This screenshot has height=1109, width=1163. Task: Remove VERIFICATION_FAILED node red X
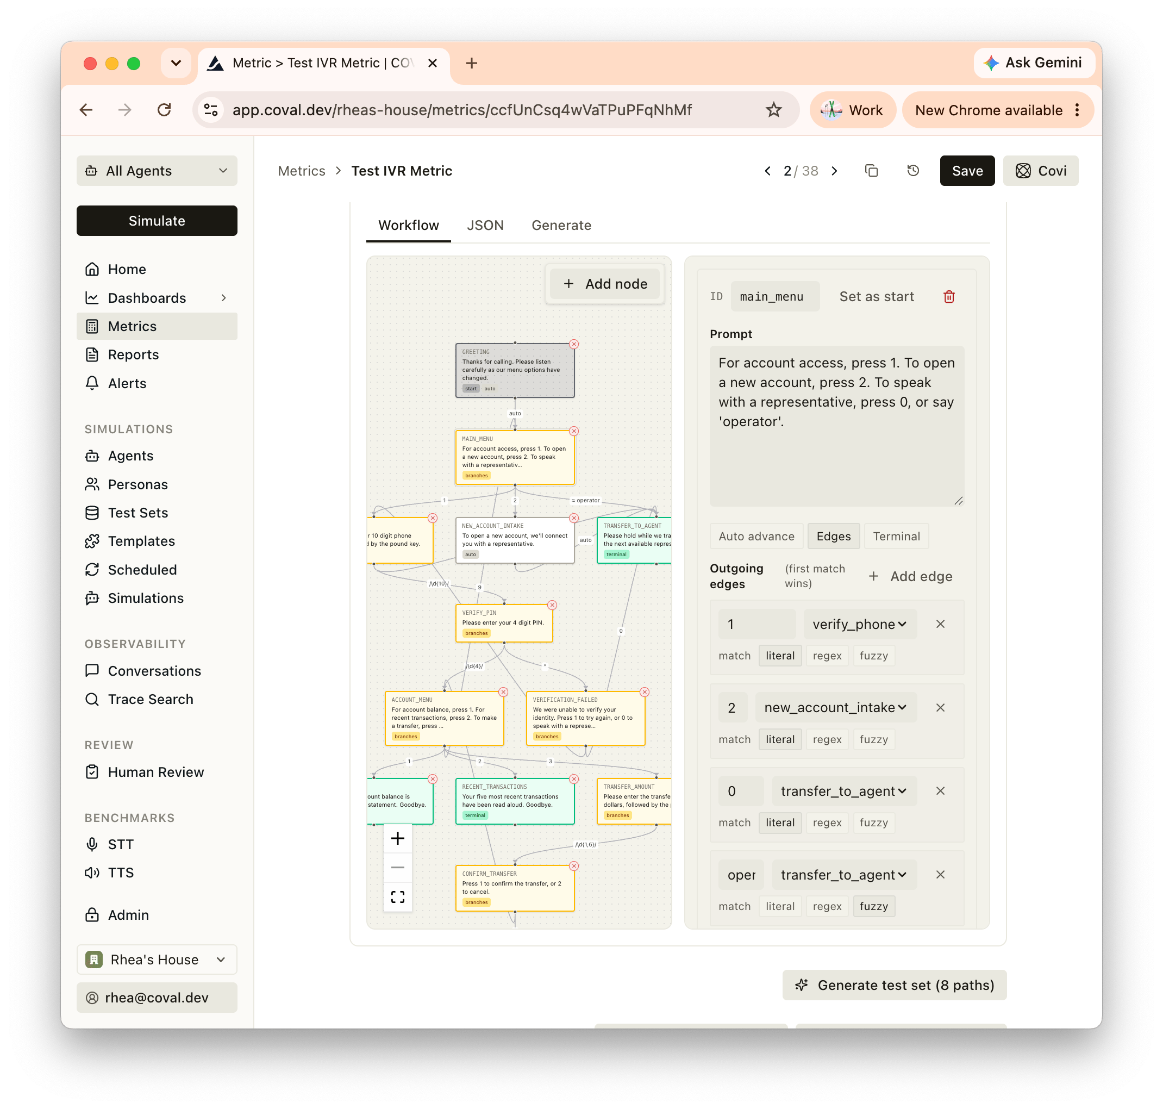point(645,691)
